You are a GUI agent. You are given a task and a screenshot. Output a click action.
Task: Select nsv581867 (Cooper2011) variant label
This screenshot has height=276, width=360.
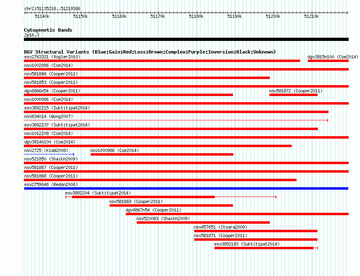pos(51,167)
